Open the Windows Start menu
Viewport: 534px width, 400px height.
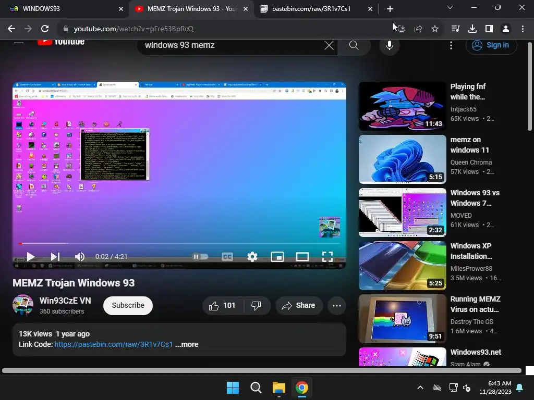(233, 387)
